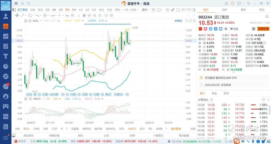Toggle the left sidebar panel icon beside 滨江集团

[x=14, y=10]
